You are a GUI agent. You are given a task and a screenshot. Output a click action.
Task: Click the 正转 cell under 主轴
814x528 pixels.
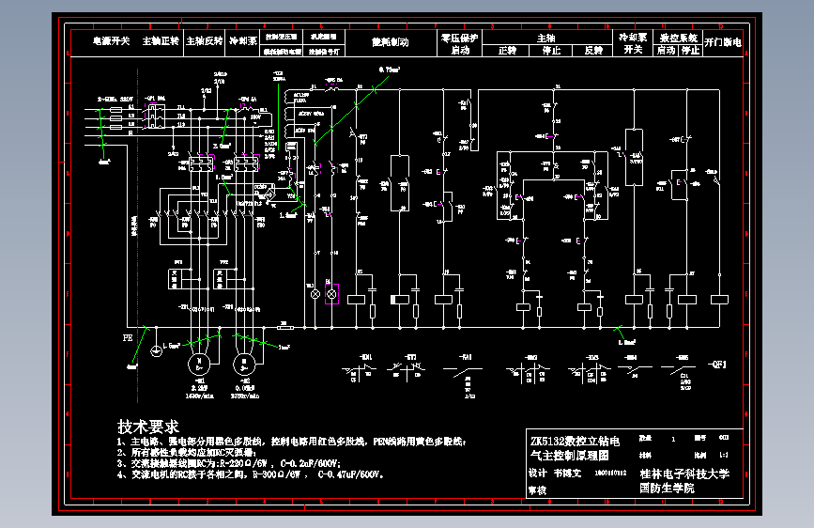click(507, 51)
